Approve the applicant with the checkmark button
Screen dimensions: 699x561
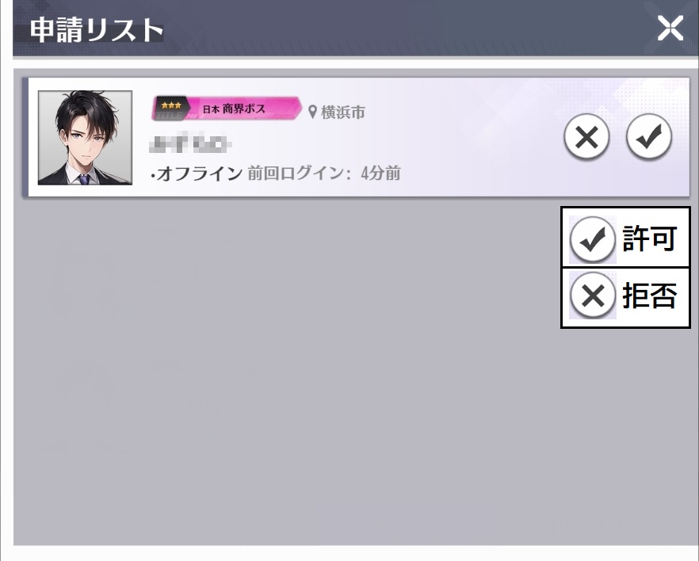648,137
